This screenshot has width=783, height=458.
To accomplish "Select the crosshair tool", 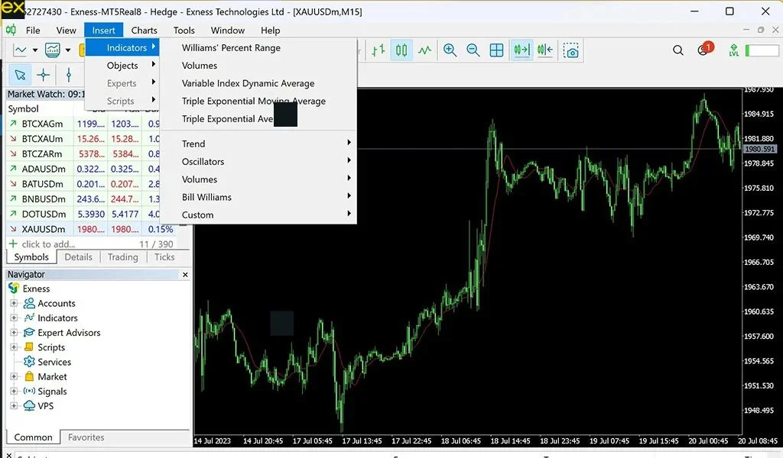I will pos(44,75).
